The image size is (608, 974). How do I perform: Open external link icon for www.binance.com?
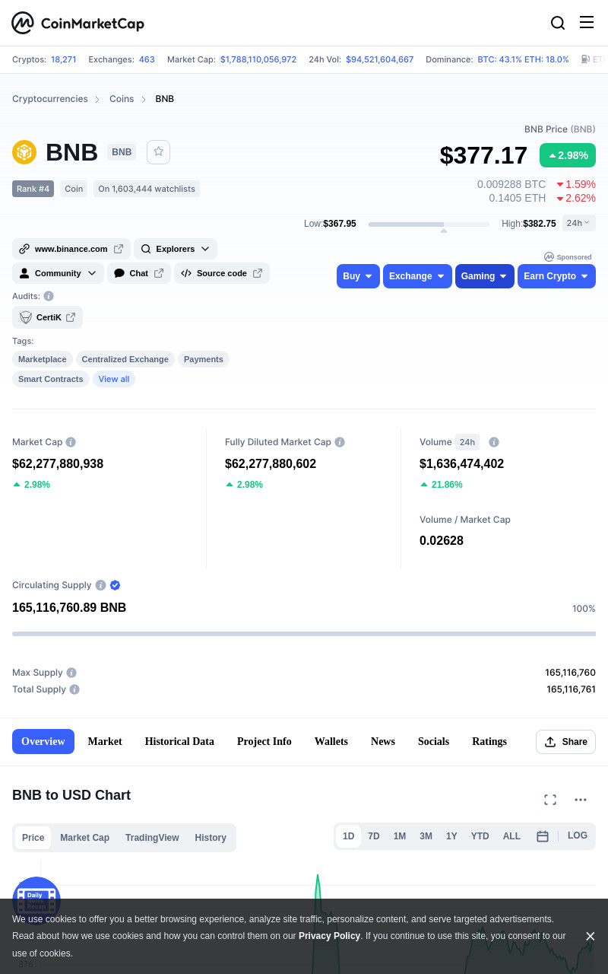[x=119, y=249]
